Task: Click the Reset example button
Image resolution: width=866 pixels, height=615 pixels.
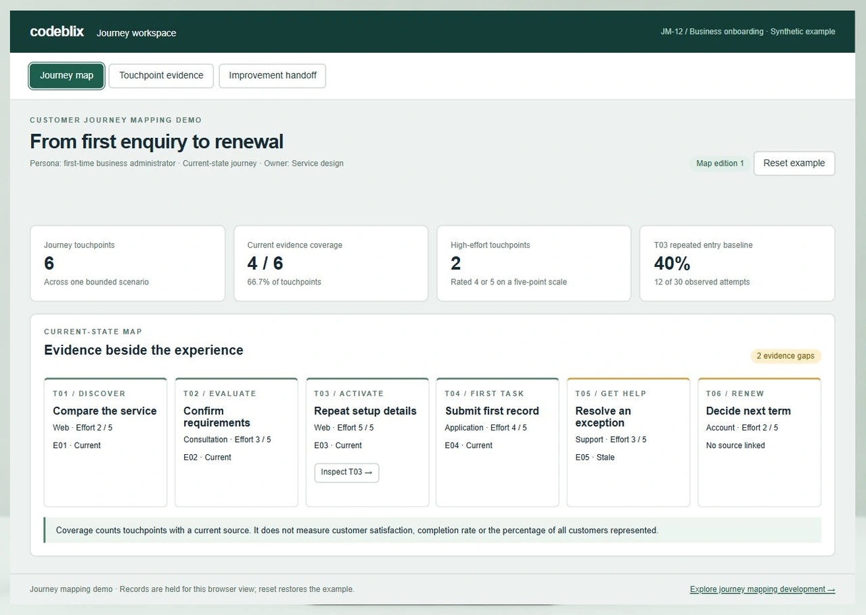Action: point(794,164)
